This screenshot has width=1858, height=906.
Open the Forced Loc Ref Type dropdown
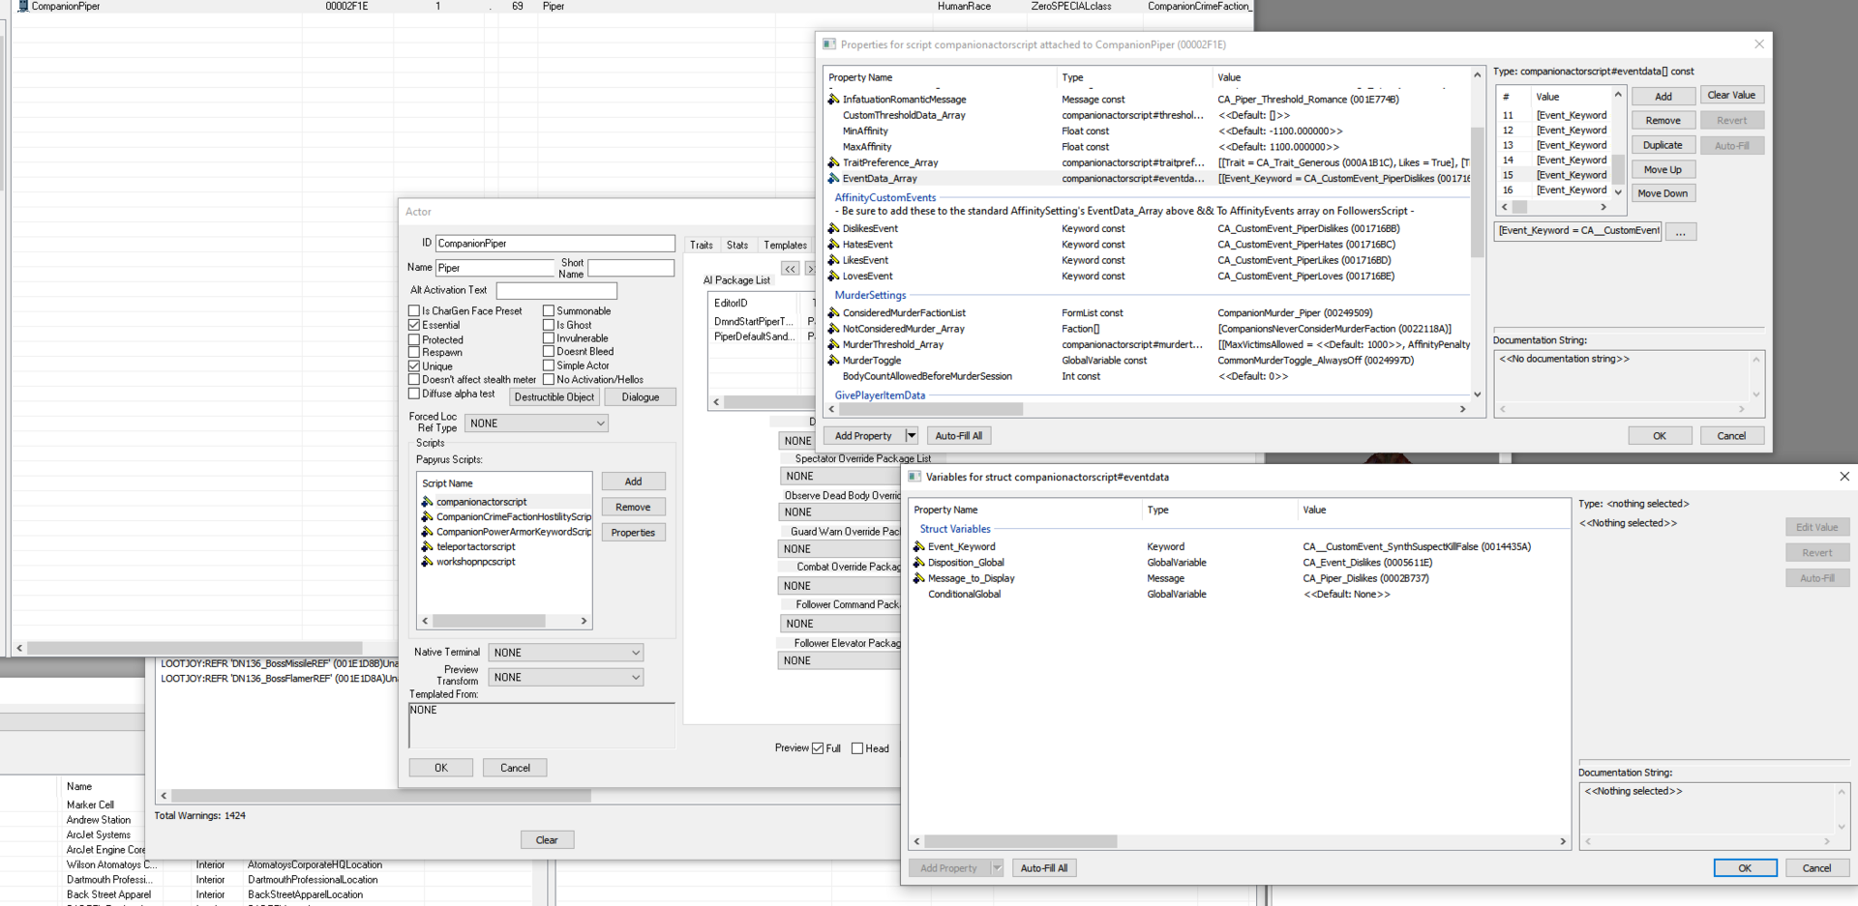537,424
